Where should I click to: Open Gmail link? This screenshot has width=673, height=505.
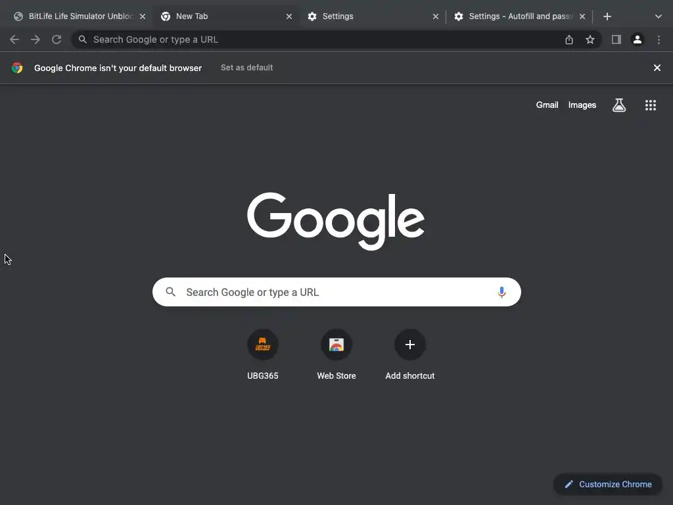[547, 105]
